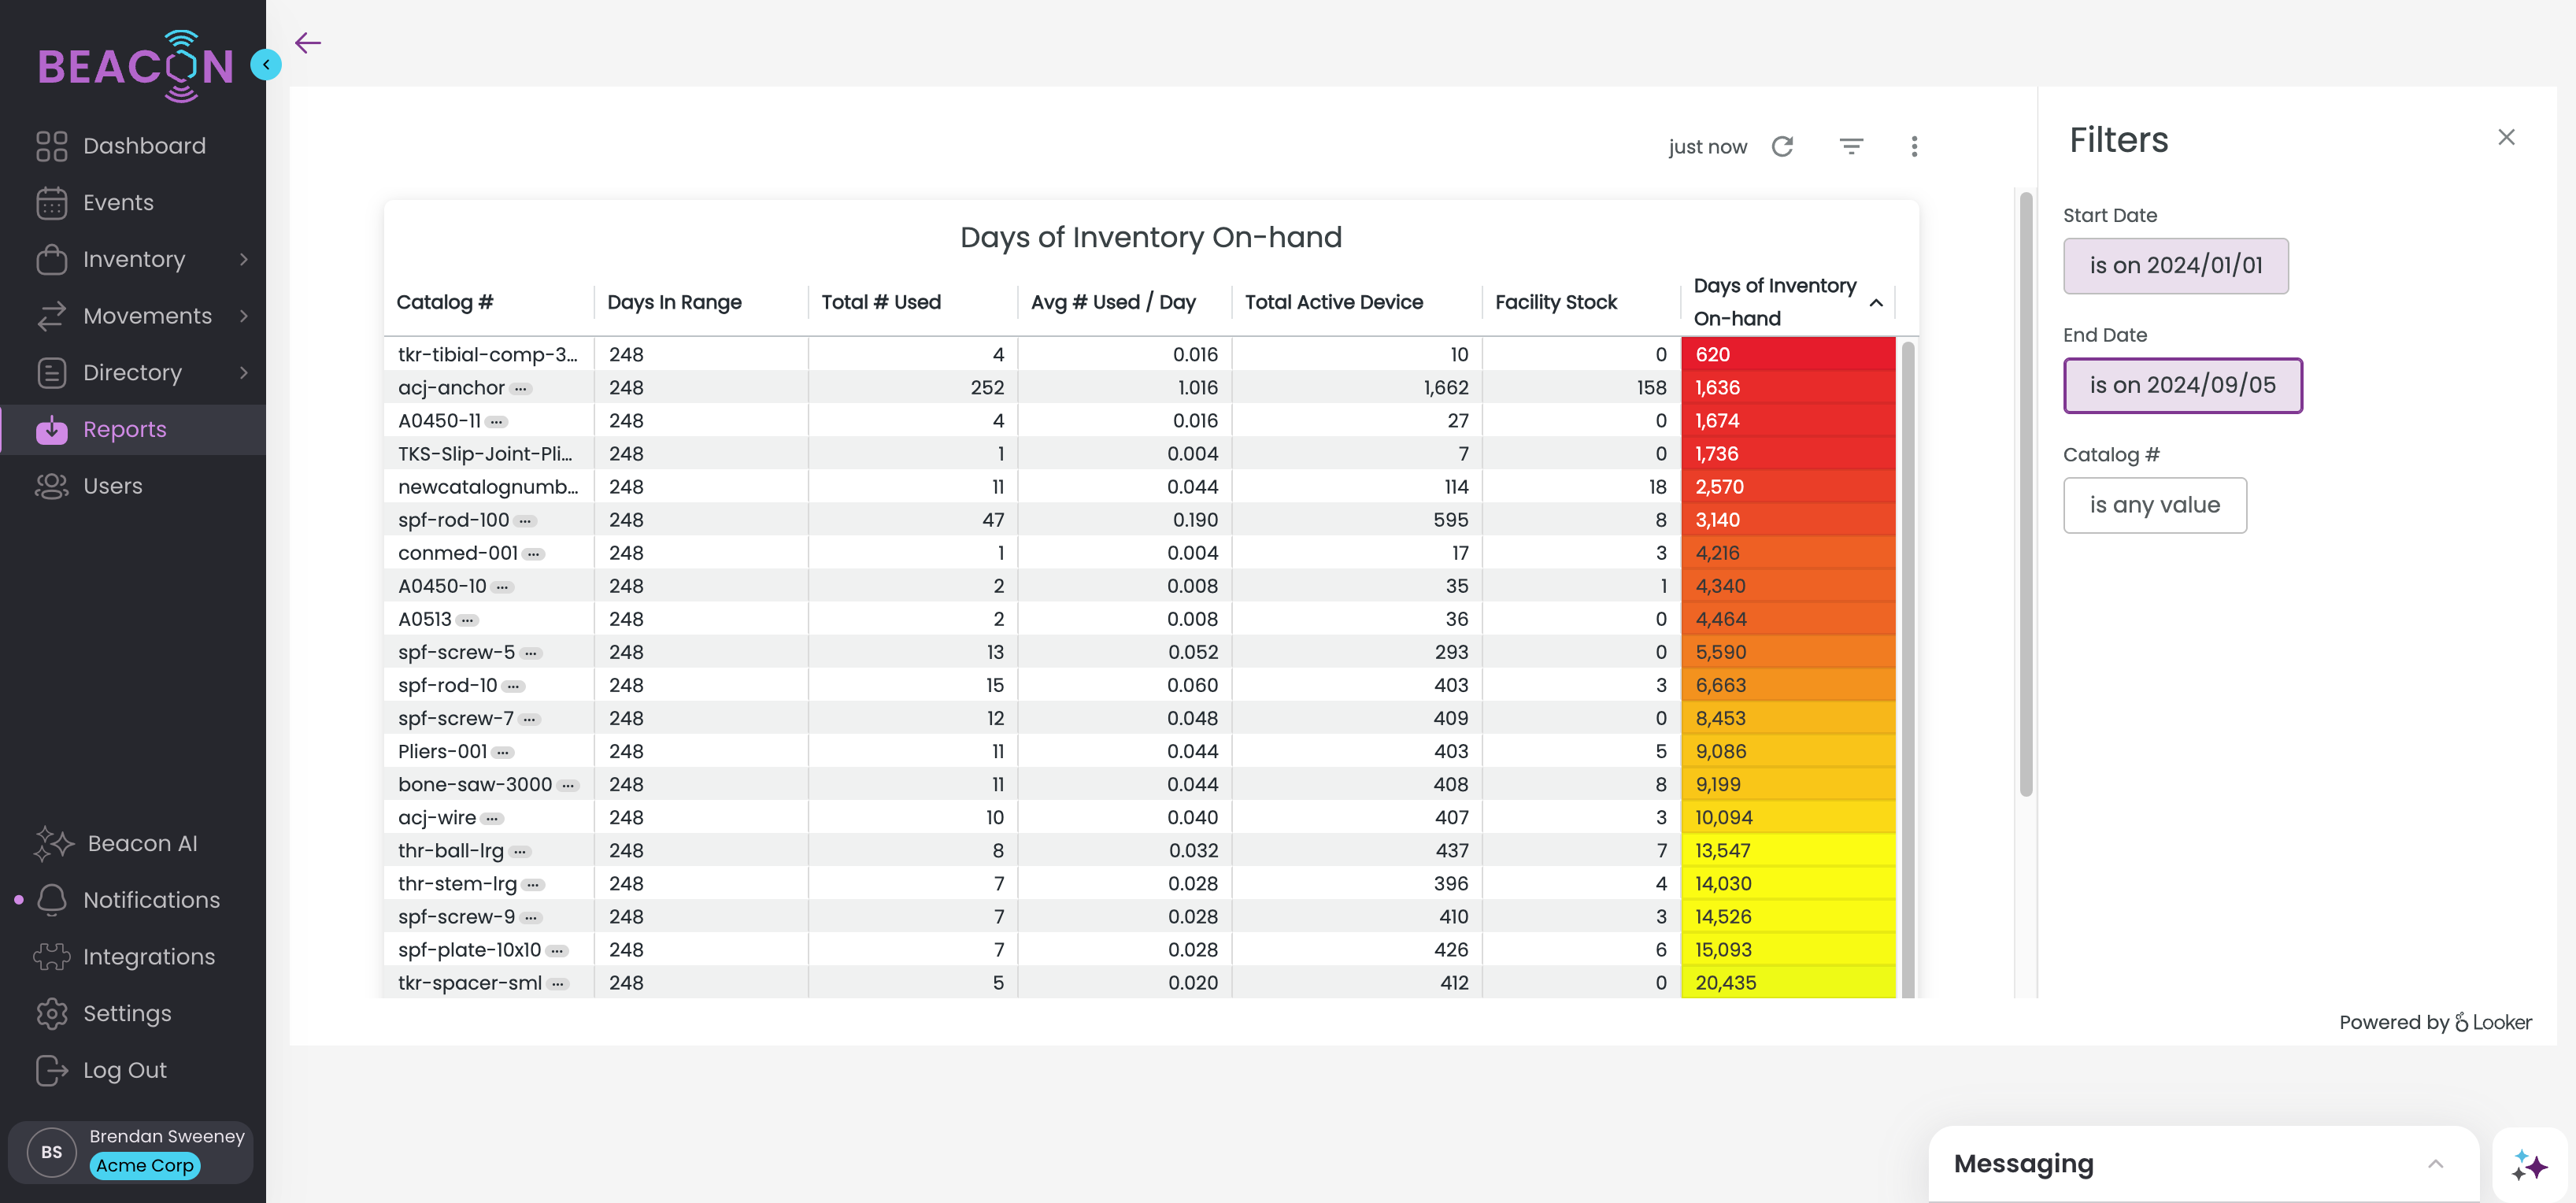This screenshot has width=2576, height=1203.
Task: Click the Start Date filter value
Action: pos(2175,266)
